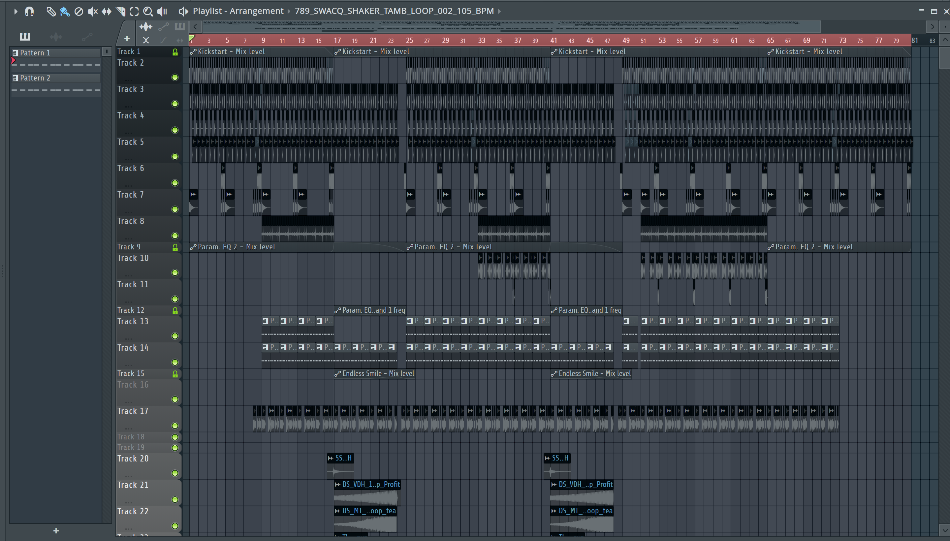The width and height of the screenshot is (950, 541).
Task: Click the vertical track scrollbar handle
Action: click(944, 57)
